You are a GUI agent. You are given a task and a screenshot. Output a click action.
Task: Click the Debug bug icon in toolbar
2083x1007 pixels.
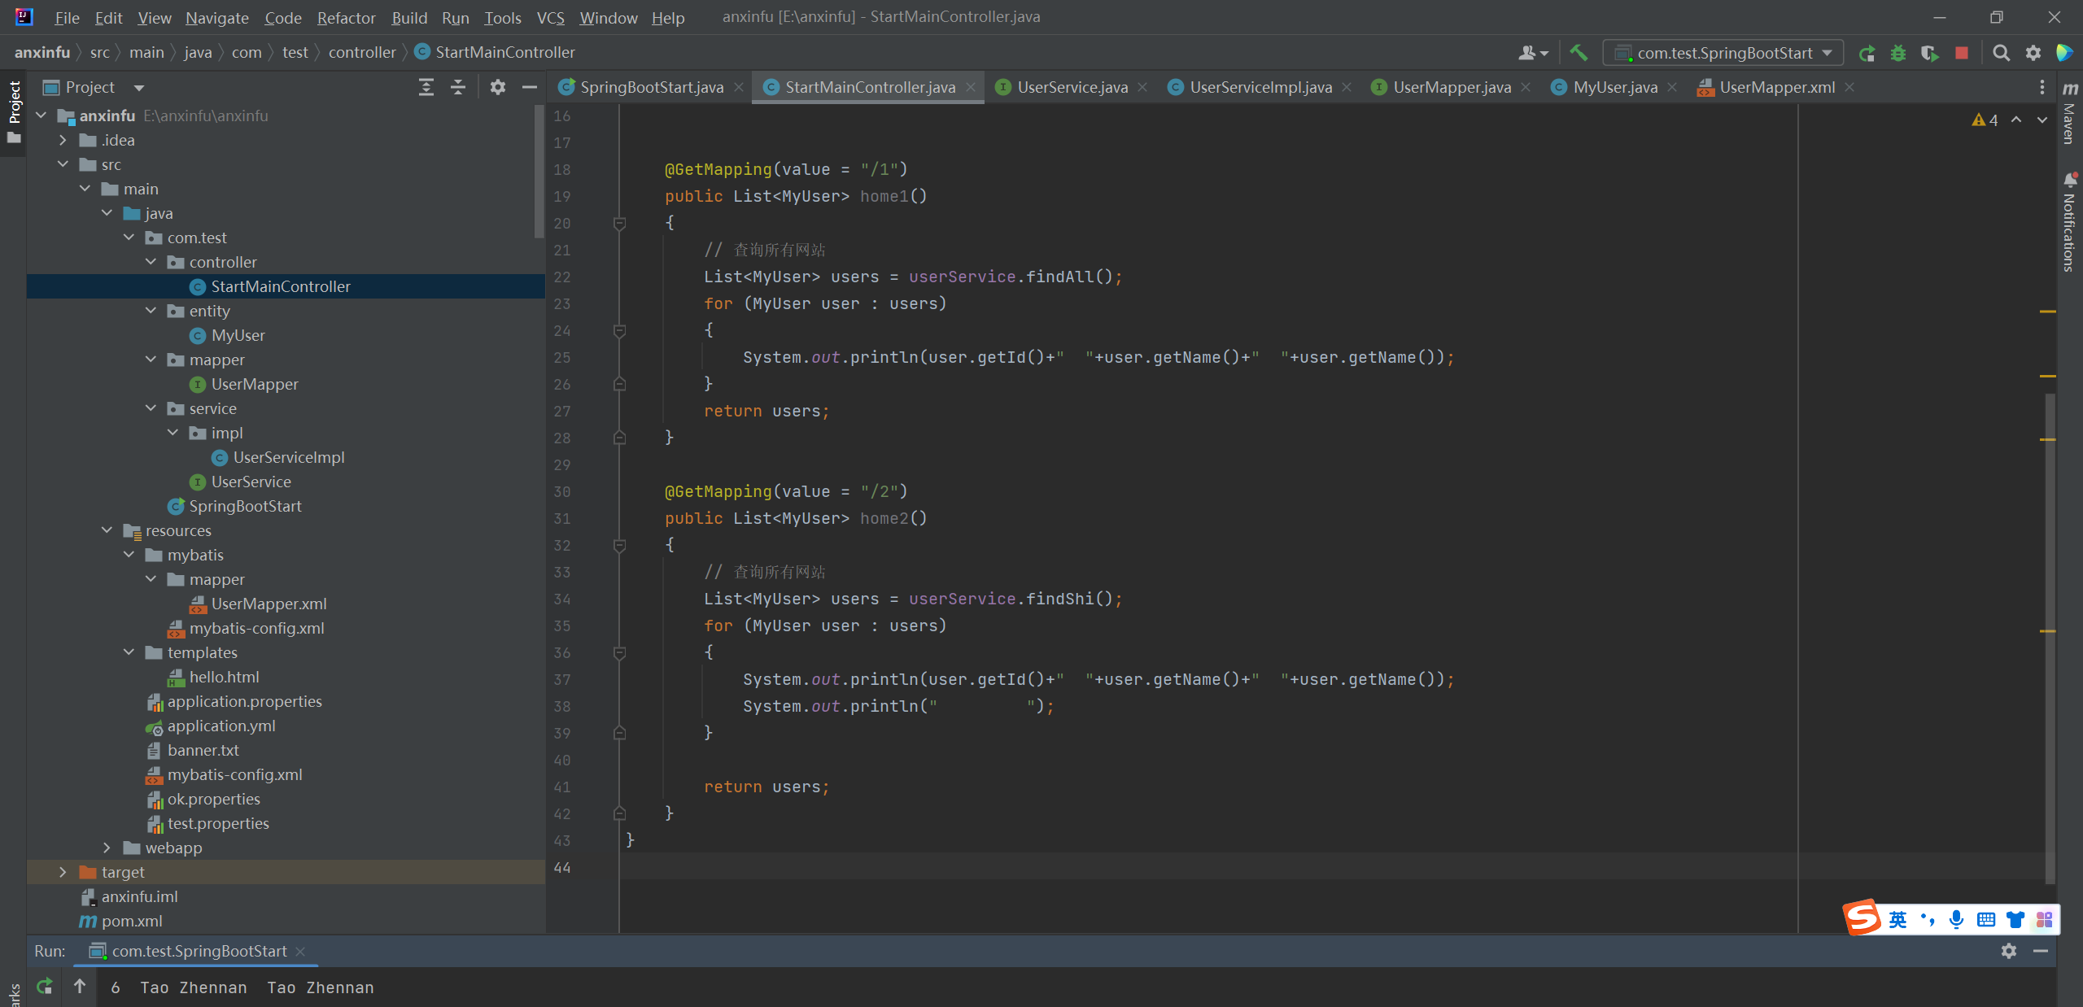tap(1898, 53)
